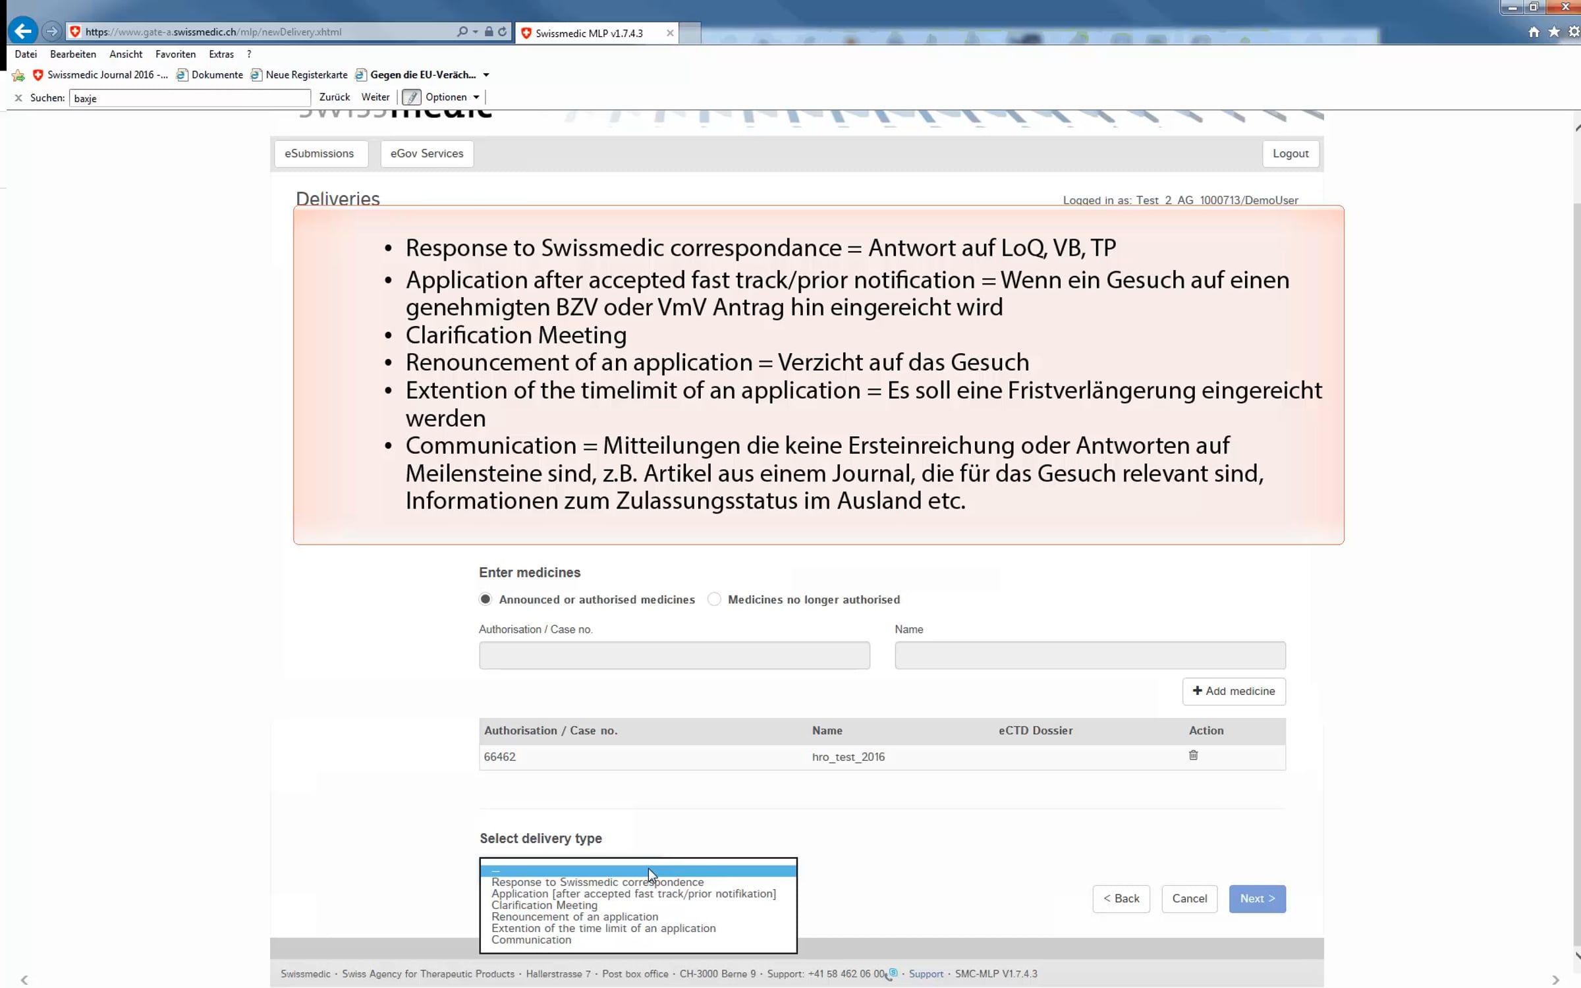Go back using the browser back arrow

click(22, 31)
